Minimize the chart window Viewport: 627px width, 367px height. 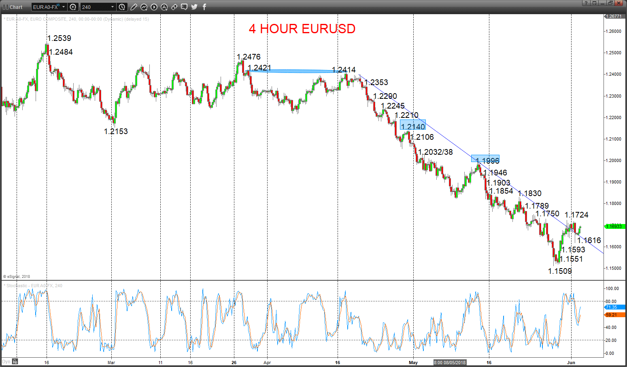coord(602,3)
